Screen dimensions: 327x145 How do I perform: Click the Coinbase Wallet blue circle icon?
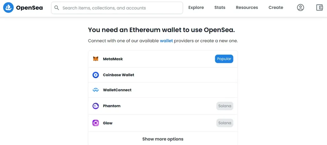pyautogui.click(x=95, y=75)
